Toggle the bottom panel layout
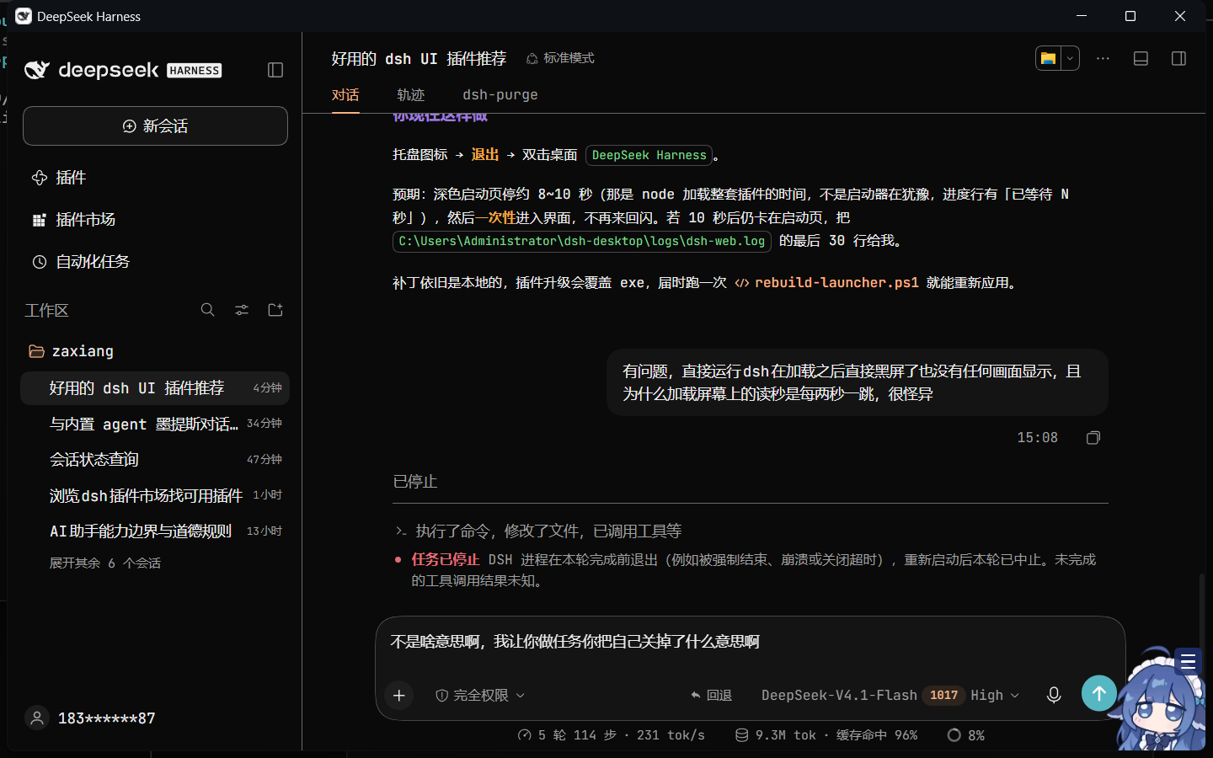 click(1141, 58)
